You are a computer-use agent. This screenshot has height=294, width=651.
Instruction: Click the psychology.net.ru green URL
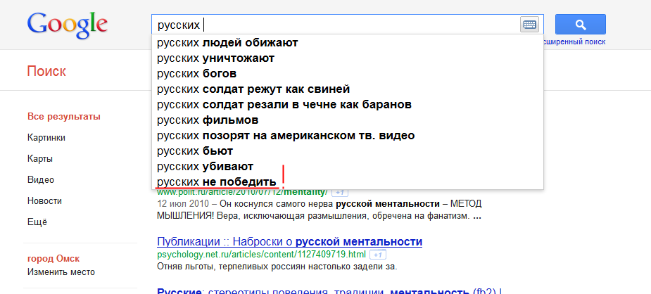click(262, 254)
